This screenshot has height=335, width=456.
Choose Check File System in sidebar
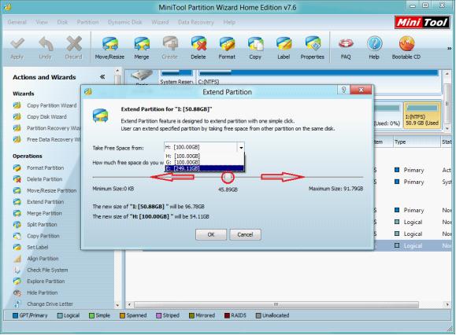(41, 270)
